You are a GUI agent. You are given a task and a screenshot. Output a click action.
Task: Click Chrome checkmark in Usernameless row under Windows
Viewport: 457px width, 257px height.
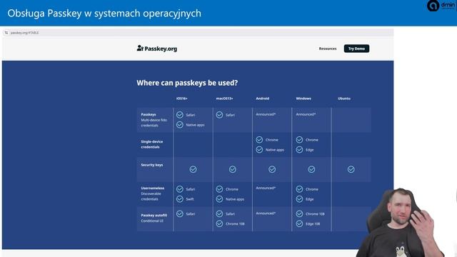click(x=299, y=189)
